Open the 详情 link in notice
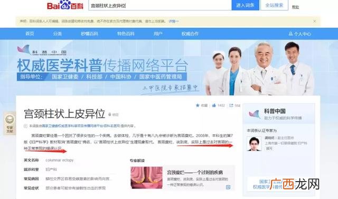 tap(174, 21)
